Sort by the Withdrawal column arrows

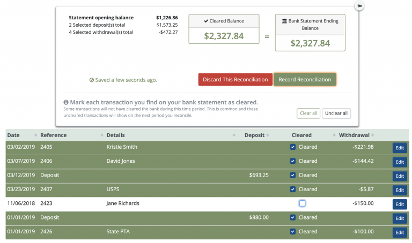[373, 135]
